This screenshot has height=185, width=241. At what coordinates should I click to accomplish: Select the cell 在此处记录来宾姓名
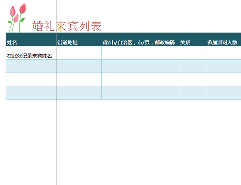point(31,53)
